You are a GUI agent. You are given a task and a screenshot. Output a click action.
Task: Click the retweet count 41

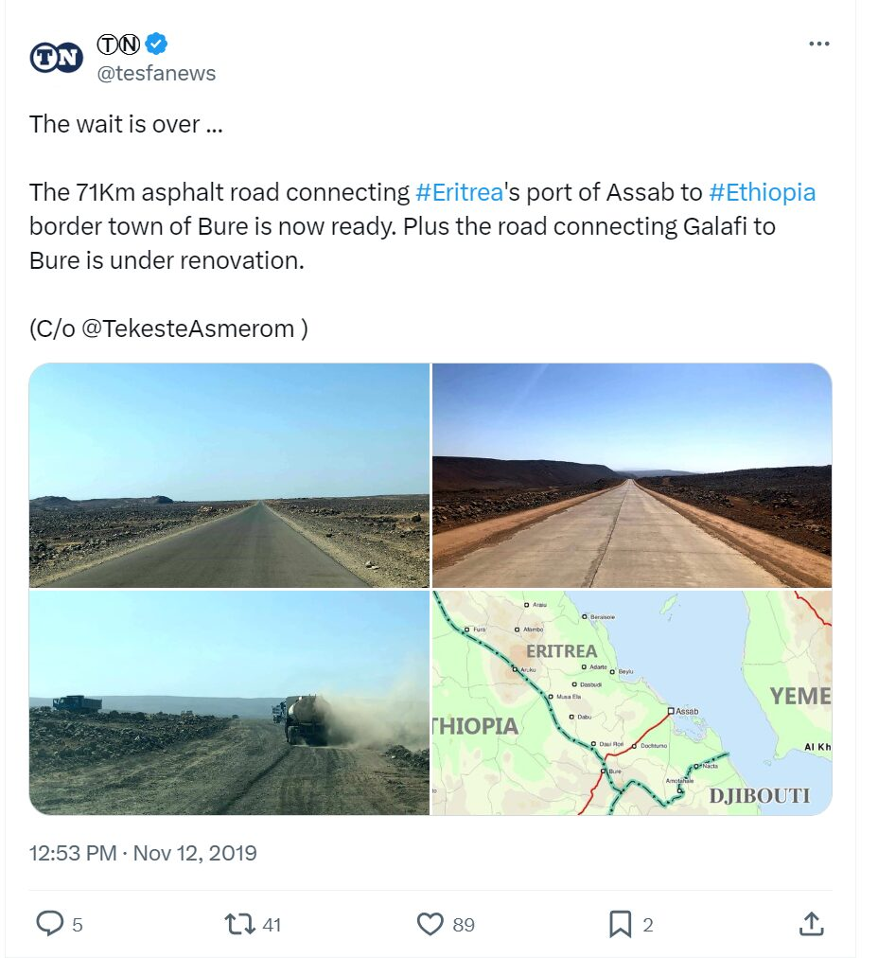pyautogui.click(x=272, y=924)
